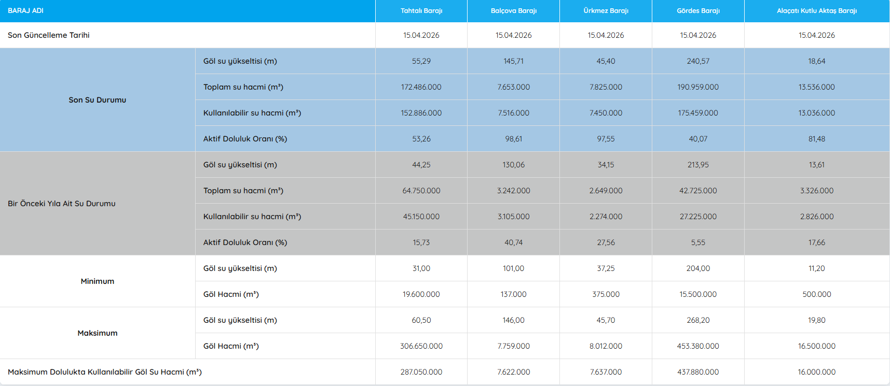This screenshot has width=890, height=386.
Task: Click the Son Güncelleme Tarihi row label
Action: click(x=49, y=35)
